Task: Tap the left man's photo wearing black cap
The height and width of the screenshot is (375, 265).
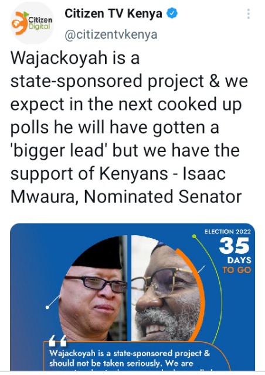Action: pyautogui.click(x=93, y=289)
